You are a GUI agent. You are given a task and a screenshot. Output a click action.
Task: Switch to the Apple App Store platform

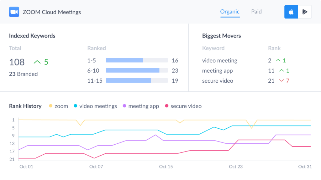click(291, 12)
